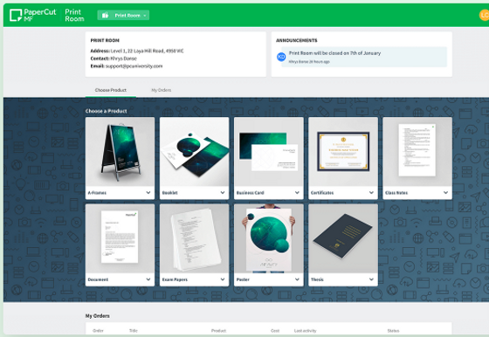Expand the Poster card chevron

click(x=297, y=279)
